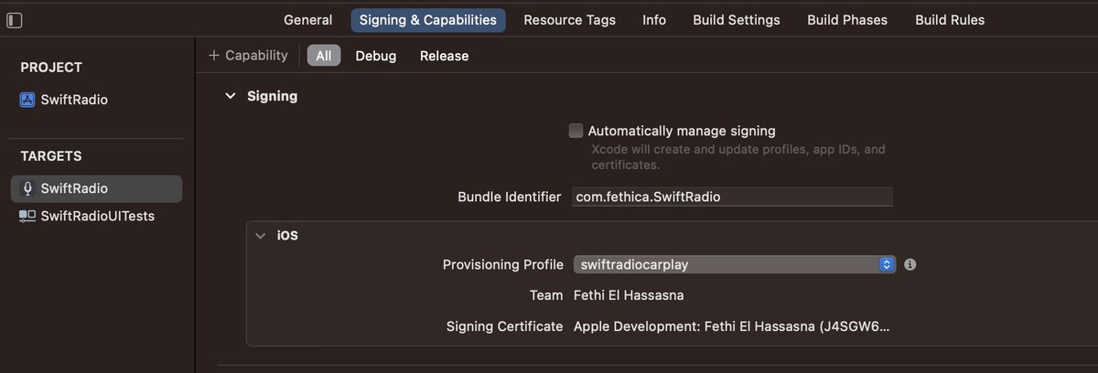Open the Build Rules tab
The height and width of the screenshot is (373, 1098).
click(x=950, y=20)
